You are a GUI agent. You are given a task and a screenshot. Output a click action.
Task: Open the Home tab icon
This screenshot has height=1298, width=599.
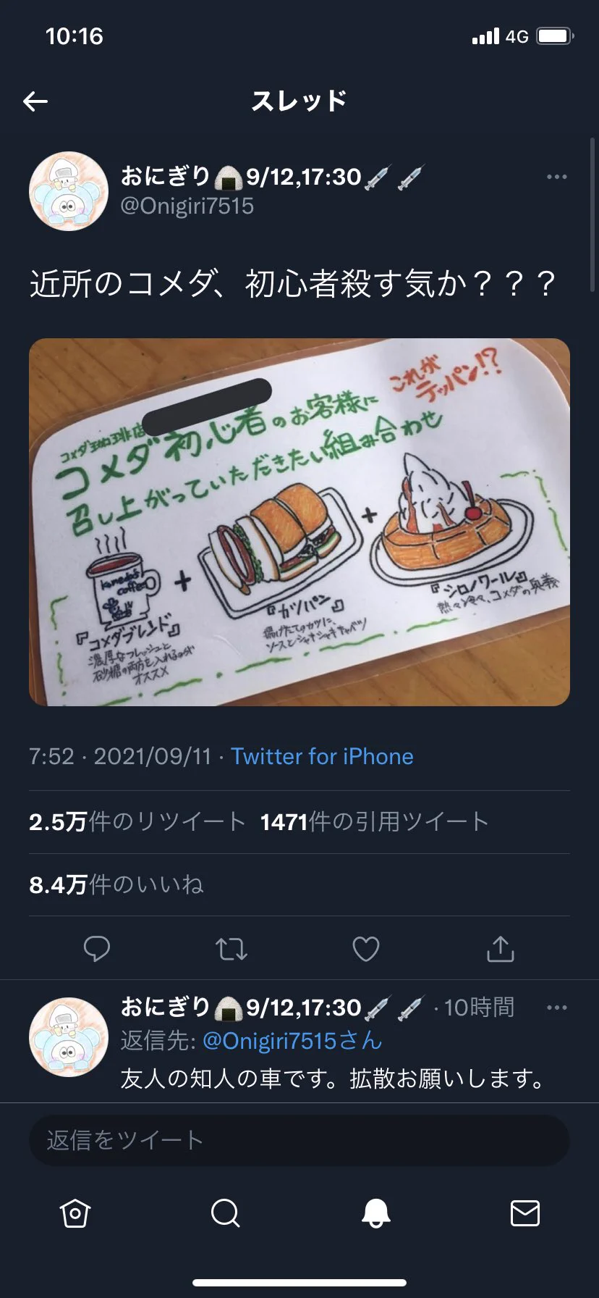click(x=75, y=1213)
